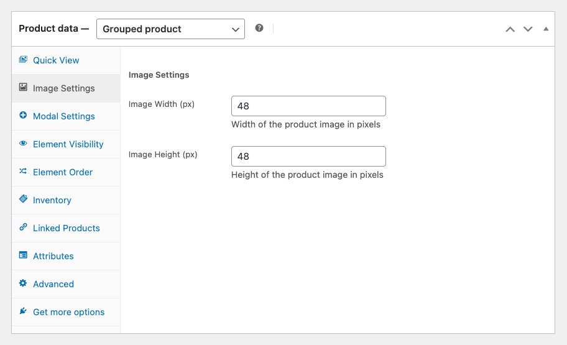Image resolution: width=567 pixels, height=345 pixels.
Task: Click the Linked Products chain icon
Action: pyautogui.click(x=23, y=228)
